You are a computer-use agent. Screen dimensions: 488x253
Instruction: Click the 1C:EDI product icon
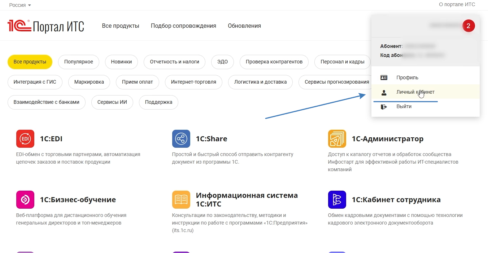(x=25, y=139)
